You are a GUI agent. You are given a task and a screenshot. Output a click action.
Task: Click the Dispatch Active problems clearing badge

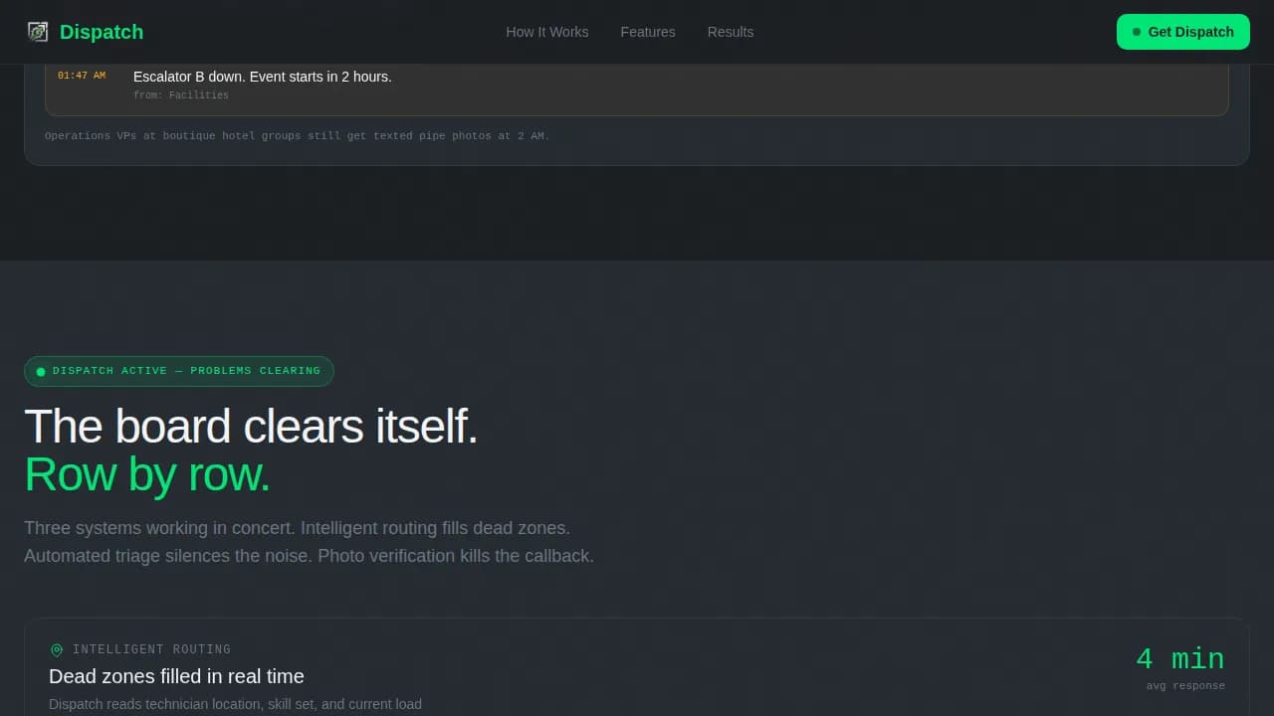coord(179,371)
